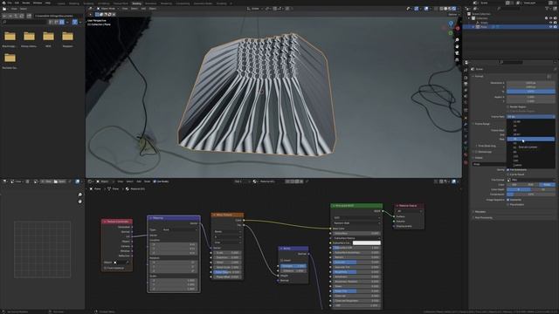The width and height of the screenshot is (559, 314).
Task: Click the Blender logo icon
Action: pyautogui.click(x=3, y=3)
